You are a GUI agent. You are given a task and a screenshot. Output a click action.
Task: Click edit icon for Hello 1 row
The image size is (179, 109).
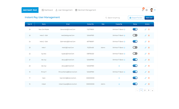pyautogui.click(x=145, y=48)
